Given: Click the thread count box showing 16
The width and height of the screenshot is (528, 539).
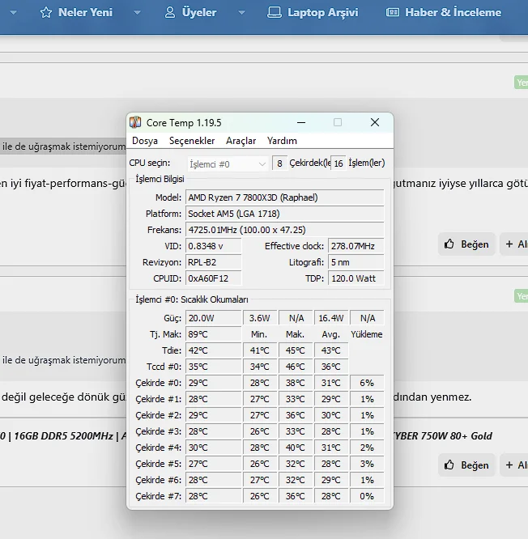Looking at the screenshot, I should (x=339, y=163).
